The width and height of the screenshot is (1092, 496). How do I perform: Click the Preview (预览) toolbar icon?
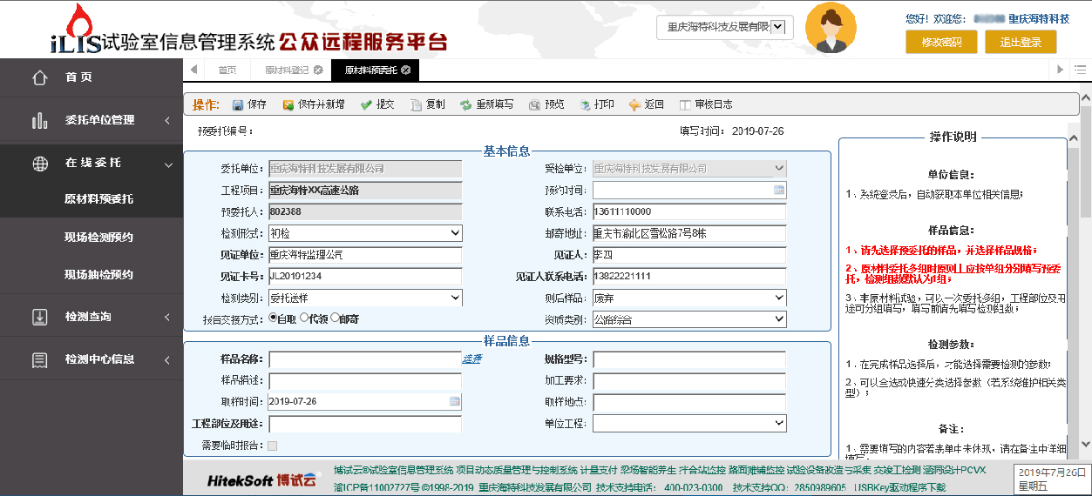(534, 104)
